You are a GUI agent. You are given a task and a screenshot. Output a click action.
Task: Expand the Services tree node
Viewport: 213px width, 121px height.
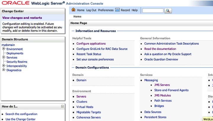tap(4, 57)
